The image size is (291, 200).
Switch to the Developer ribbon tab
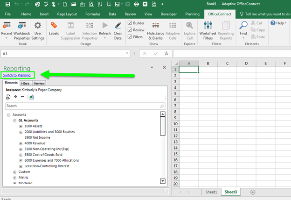[x=168, y=14]
